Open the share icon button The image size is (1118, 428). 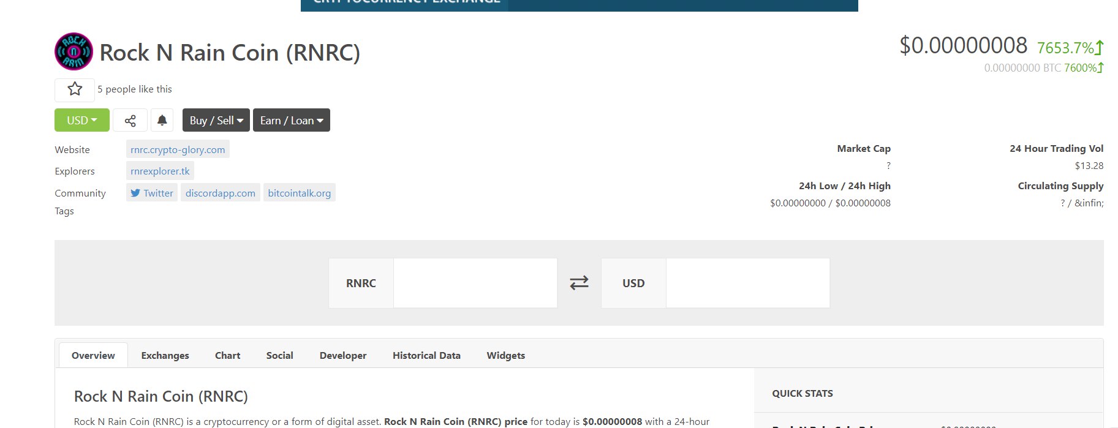click(x=130, y=120)
